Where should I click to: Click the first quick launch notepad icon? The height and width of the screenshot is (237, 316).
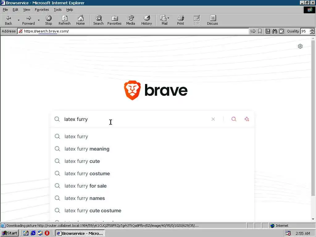point(26,233)
